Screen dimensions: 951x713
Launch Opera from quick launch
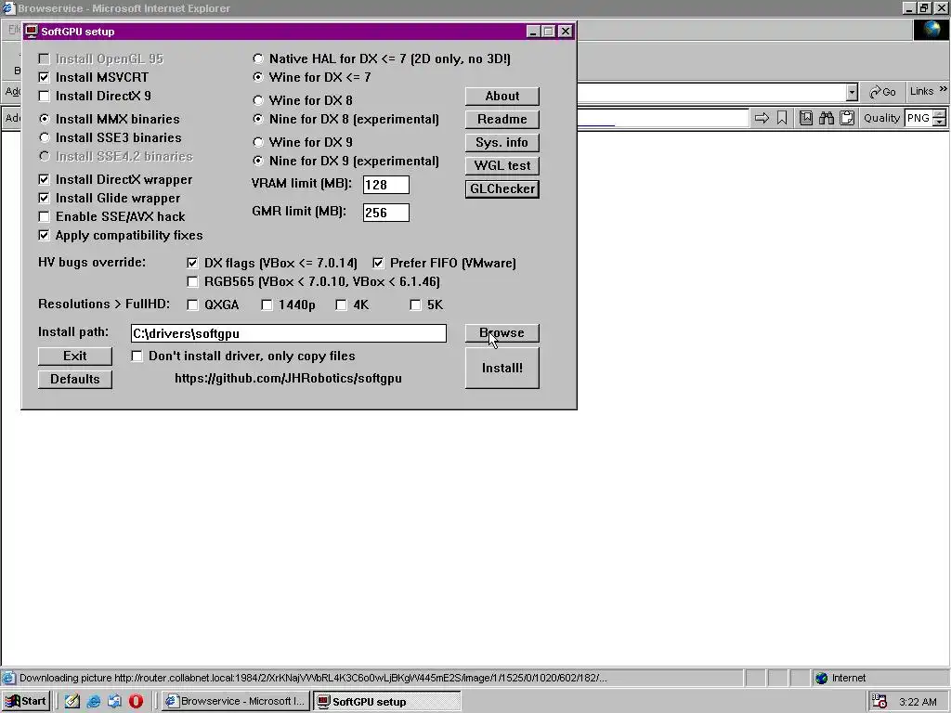[x=136, y=702]
